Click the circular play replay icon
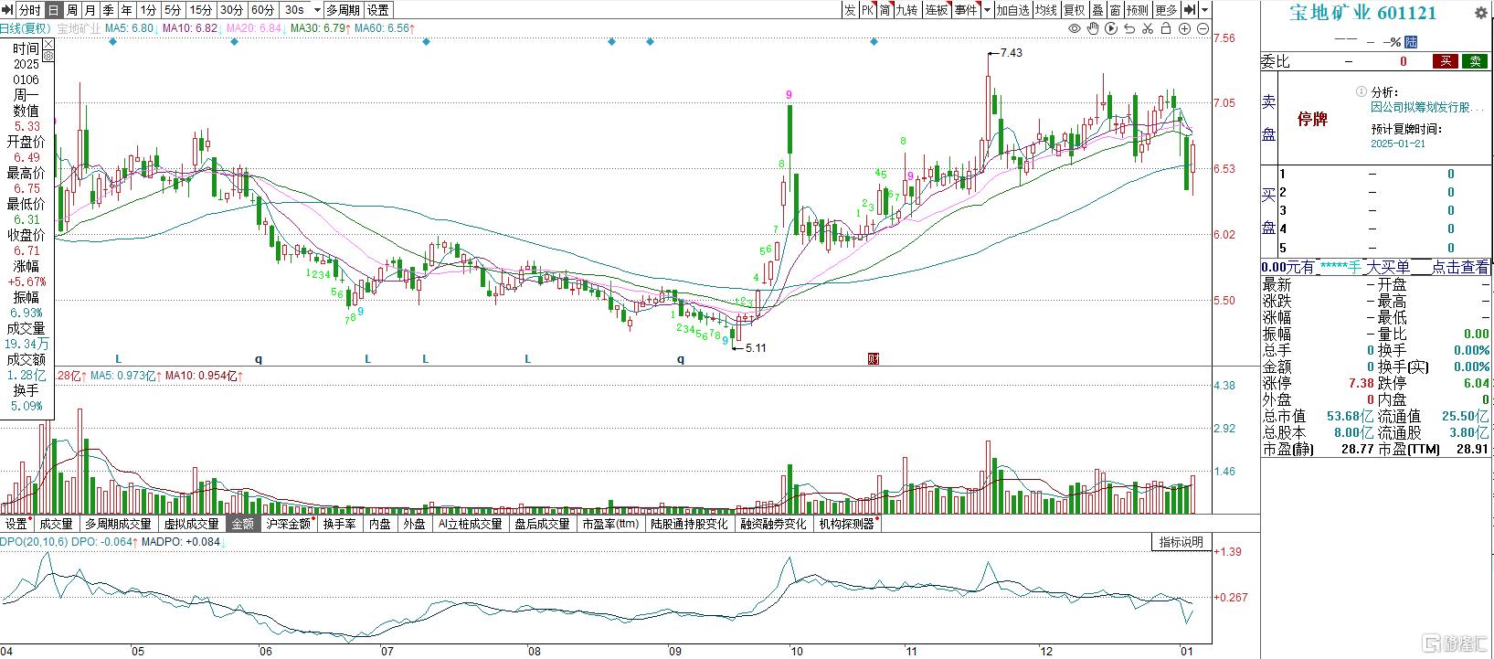The width and height of the screenshot is (1494, 659). (1111, 28)
